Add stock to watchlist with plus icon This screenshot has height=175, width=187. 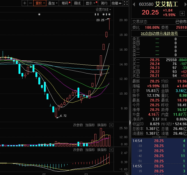[182, 13]
